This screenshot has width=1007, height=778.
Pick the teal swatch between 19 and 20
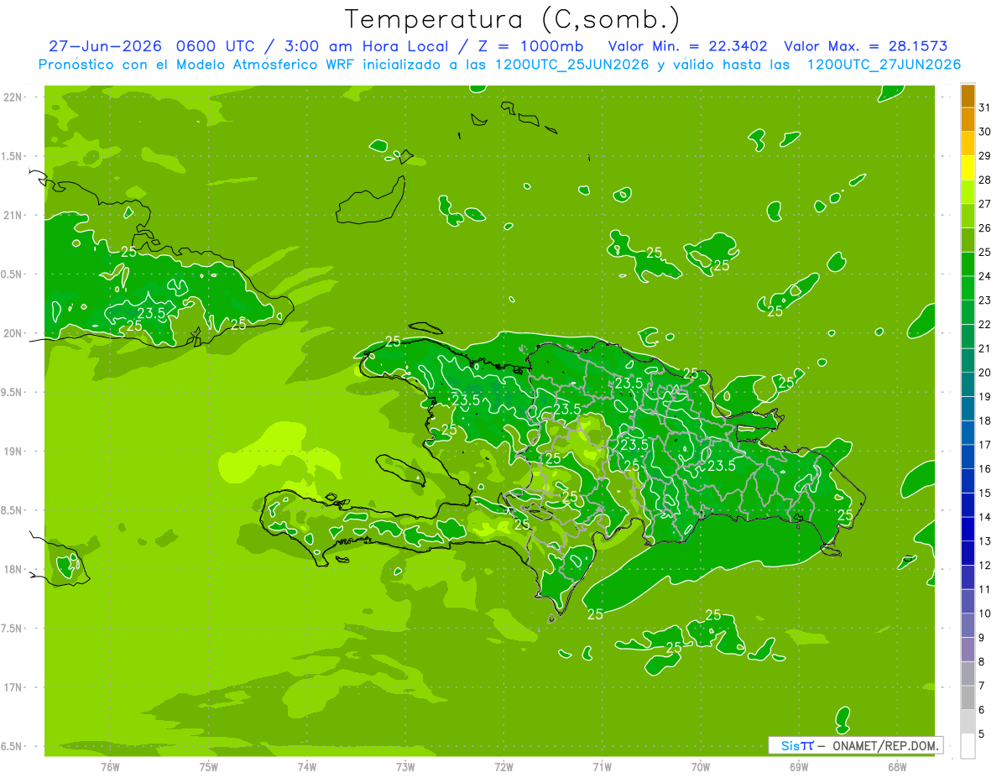[968, 384]
